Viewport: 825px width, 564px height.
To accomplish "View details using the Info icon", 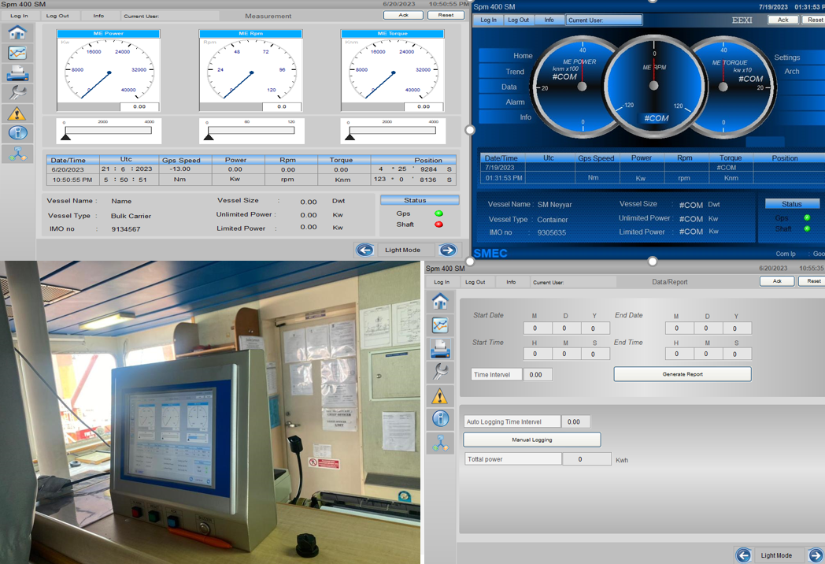I will (17, 133).
